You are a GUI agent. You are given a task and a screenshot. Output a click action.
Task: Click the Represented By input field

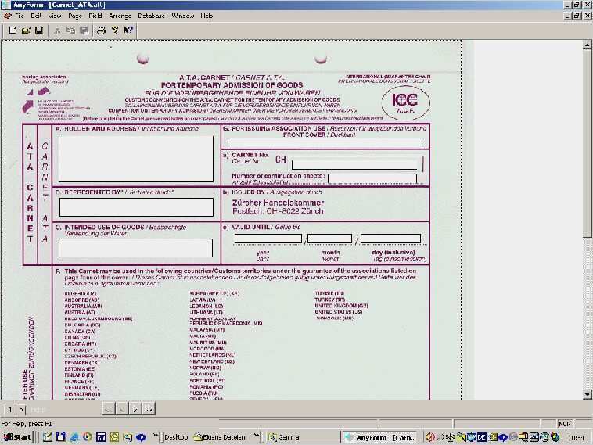(137, 207)
